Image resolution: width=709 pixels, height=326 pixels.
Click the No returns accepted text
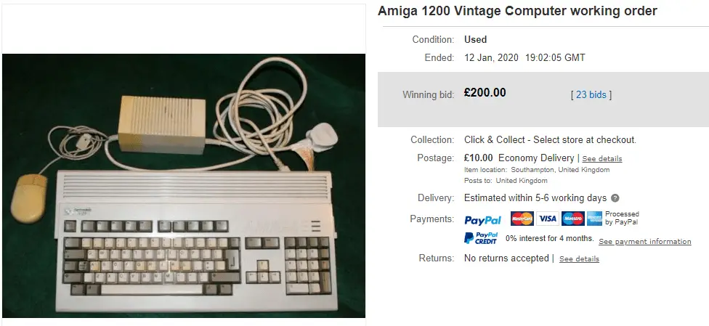506,258
